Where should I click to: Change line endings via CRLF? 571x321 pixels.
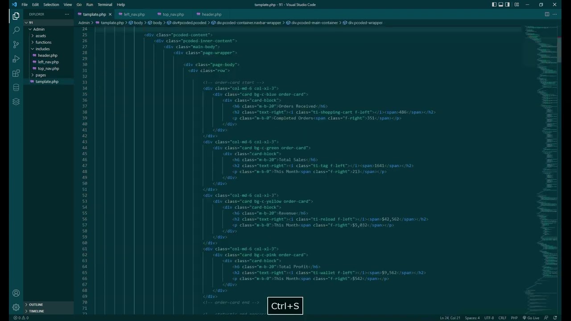pyautogui.click(x=502, y=318)
